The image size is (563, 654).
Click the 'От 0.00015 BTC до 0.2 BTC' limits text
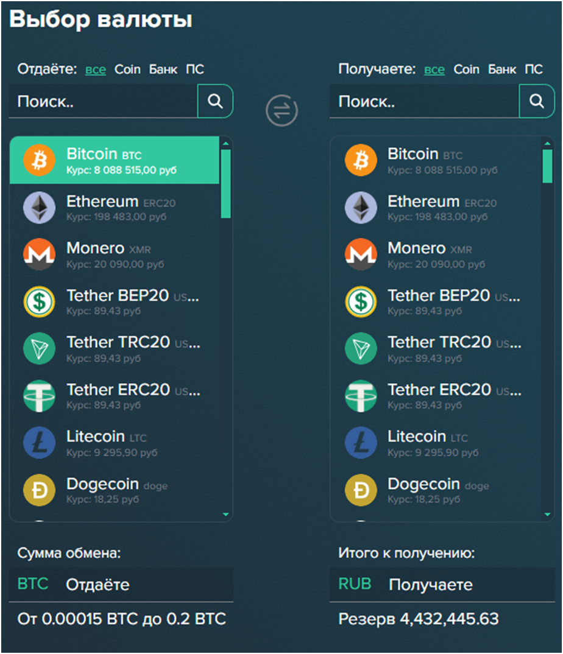click(121, 619)
